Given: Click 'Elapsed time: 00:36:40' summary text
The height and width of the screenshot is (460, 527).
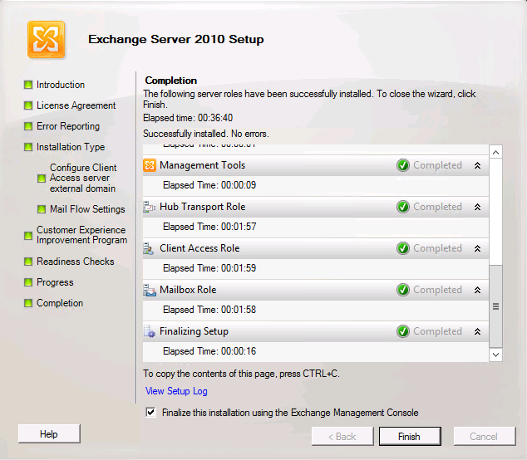Looking at the screenshot, I should [x=188, y=118].
